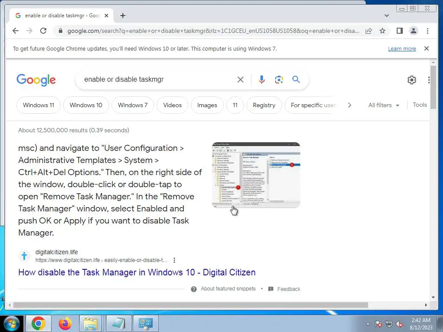Click scroll-down arrow of vertical scrollbar

point(433,297)
